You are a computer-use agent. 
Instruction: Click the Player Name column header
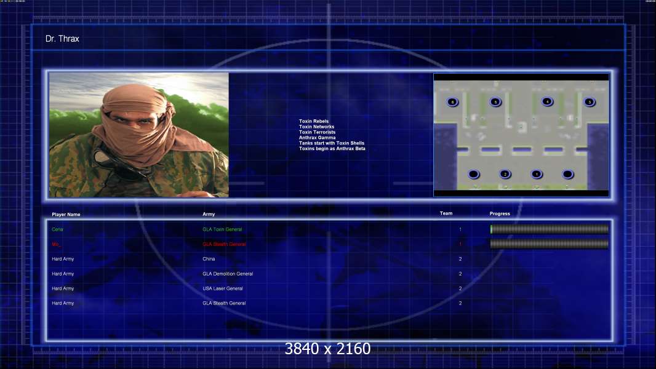[x=66, y=215]
